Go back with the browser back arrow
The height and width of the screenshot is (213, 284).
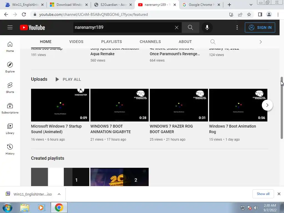click(x=6, y=14)
